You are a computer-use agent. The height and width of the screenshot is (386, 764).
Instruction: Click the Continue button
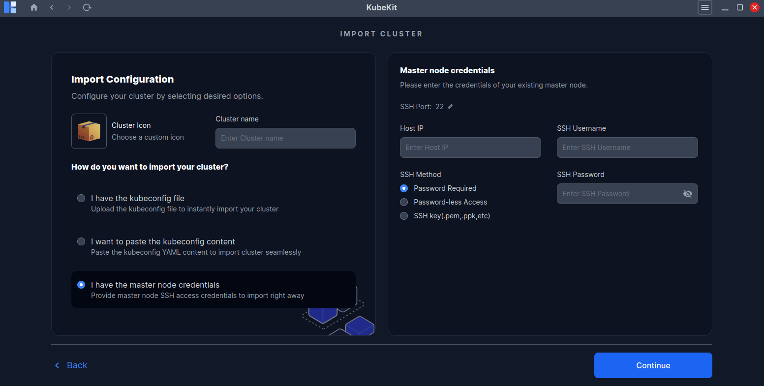(x=653, y=365)
